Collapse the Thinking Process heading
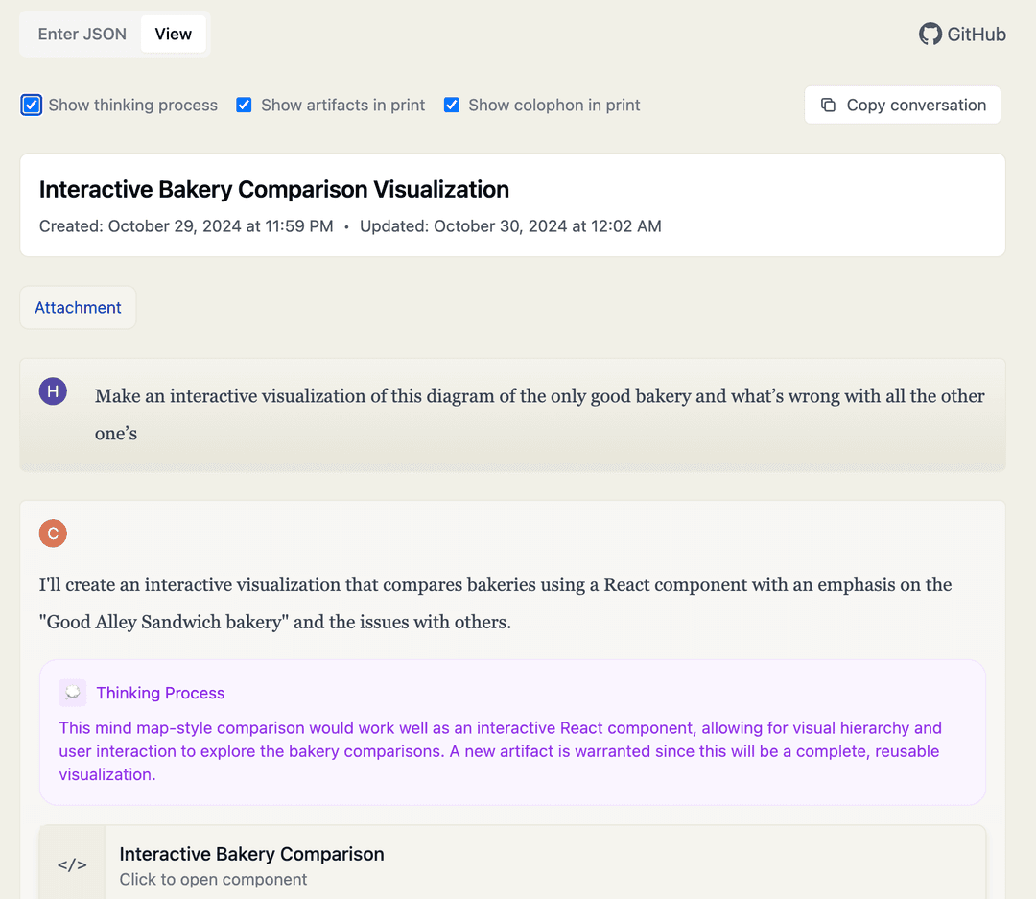 click(x=160, y=693)
